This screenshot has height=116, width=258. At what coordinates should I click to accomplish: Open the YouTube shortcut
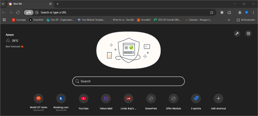pyautogui.click(x=83, y=99)
